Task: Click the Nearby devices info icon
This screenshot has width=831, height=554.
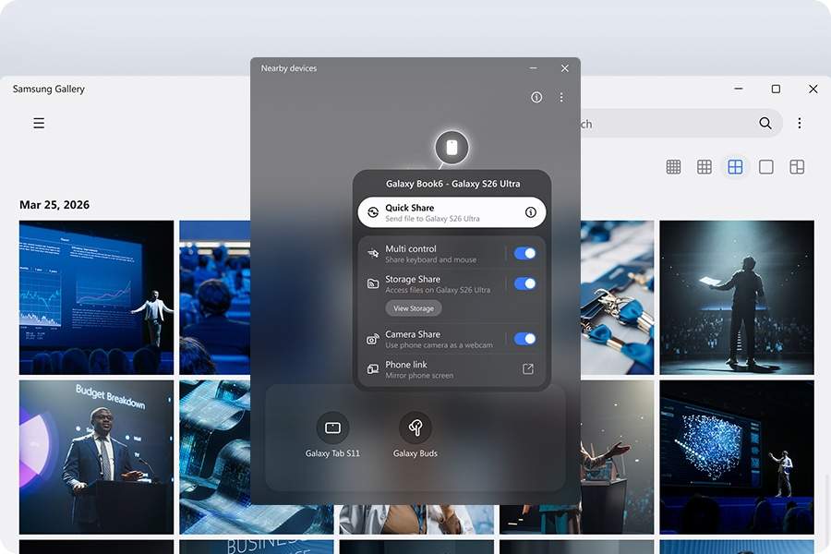Action: pos(536,97)
